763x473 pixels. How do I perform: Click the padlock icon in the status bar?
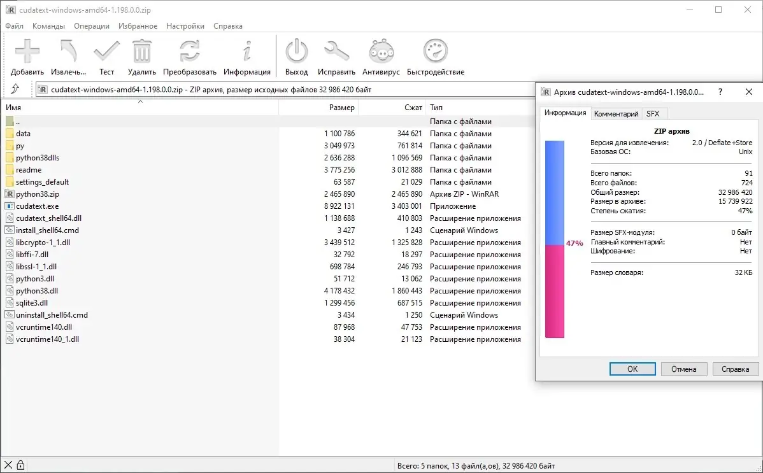[x=22, y=465]
